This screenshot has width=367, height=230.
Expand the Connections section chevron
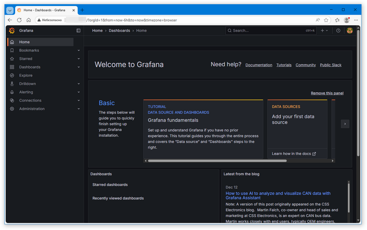coord(78,100)
